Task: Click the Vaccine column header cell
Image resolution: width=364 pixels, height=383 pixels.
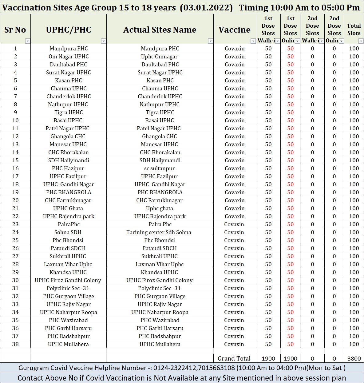Action: [235, 29]
